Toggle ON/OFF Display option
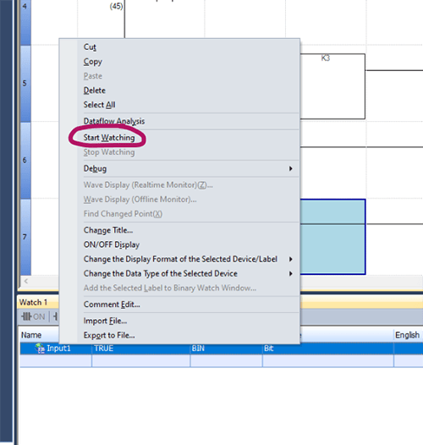This screenshot has height=445, width=423. 112,244
